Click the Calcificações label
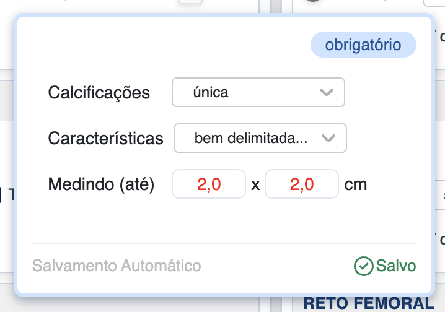Image resolution: width=445 pixels, height=312 pixels. 99,93
